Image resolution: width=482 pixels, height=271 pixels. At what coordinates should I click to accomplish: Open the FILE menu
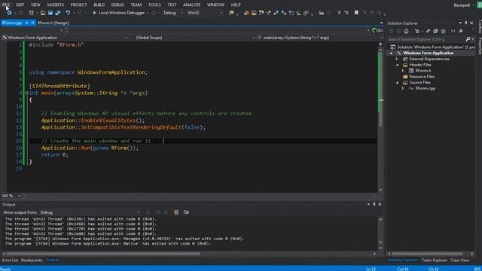(x=5, y=5)
